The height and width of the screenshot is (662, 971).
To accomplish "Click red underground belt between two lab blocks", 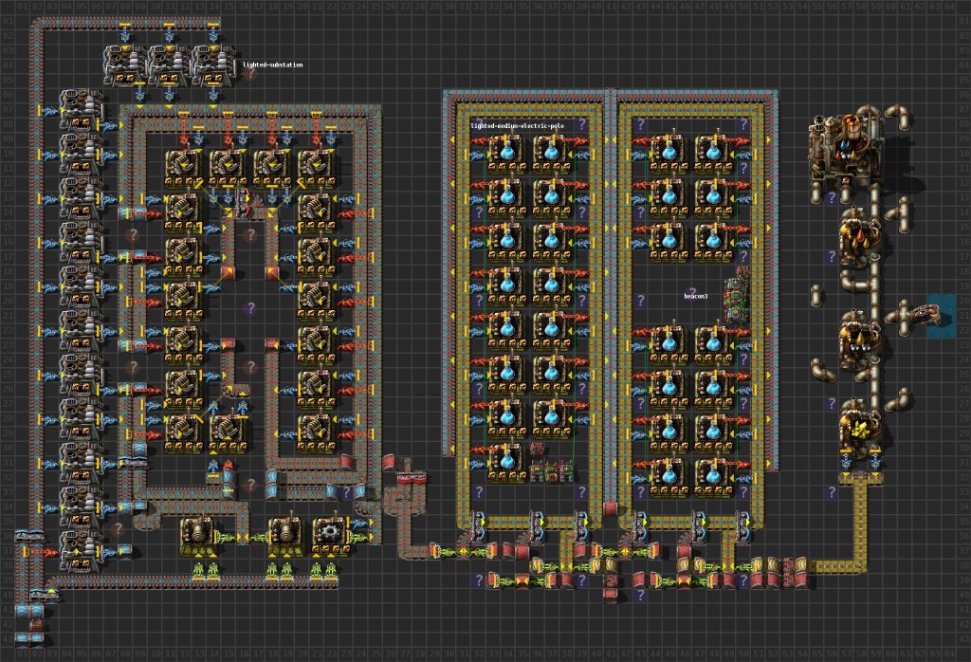I will click(x=610, y=509).
